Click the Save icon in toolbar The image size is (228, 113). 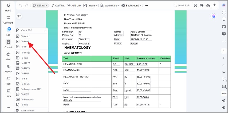[x=195, y=6]
